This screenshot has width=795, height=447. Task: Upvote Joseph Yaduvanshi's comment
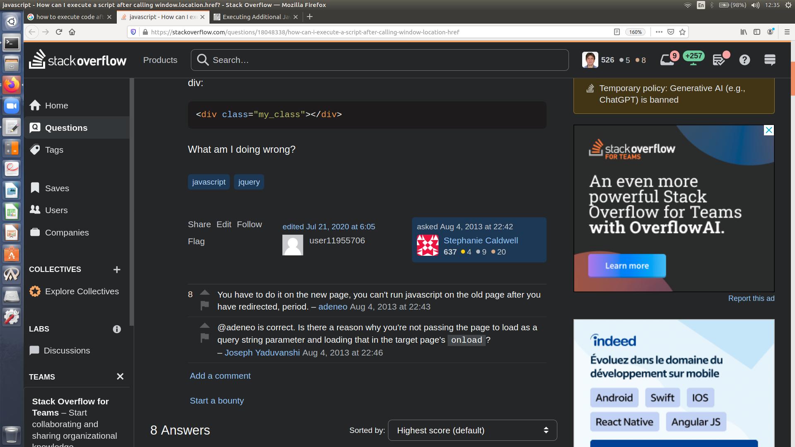(205, 325)
